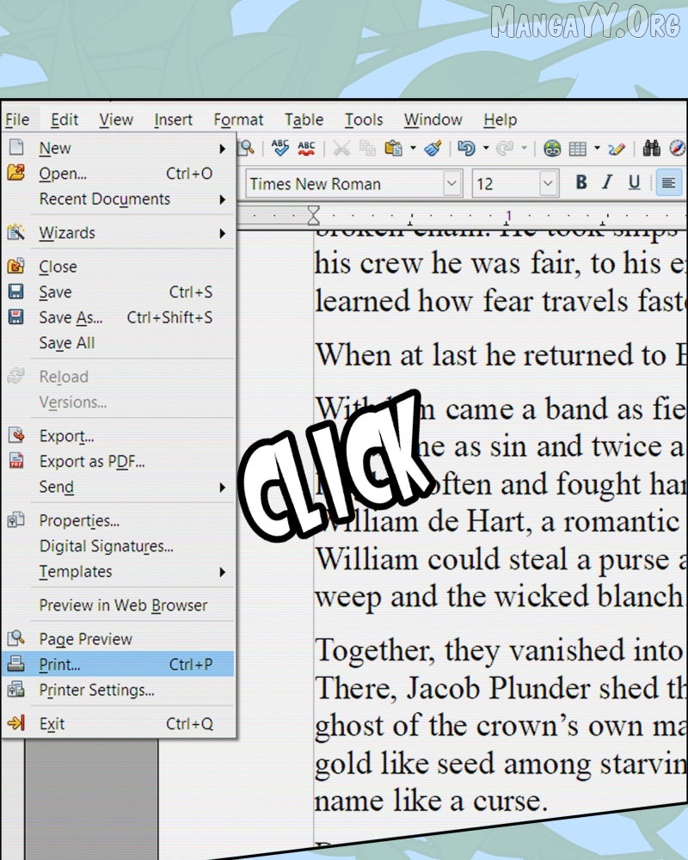Image resolution: width=688 pixels, height=860 pixels.
Task: Open the font size 12 dropdown
Action: tap(549, 183)
